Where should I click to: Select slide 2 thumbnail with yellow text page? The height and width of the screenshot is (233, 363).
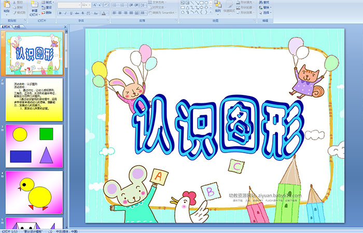tap(34, 100)
